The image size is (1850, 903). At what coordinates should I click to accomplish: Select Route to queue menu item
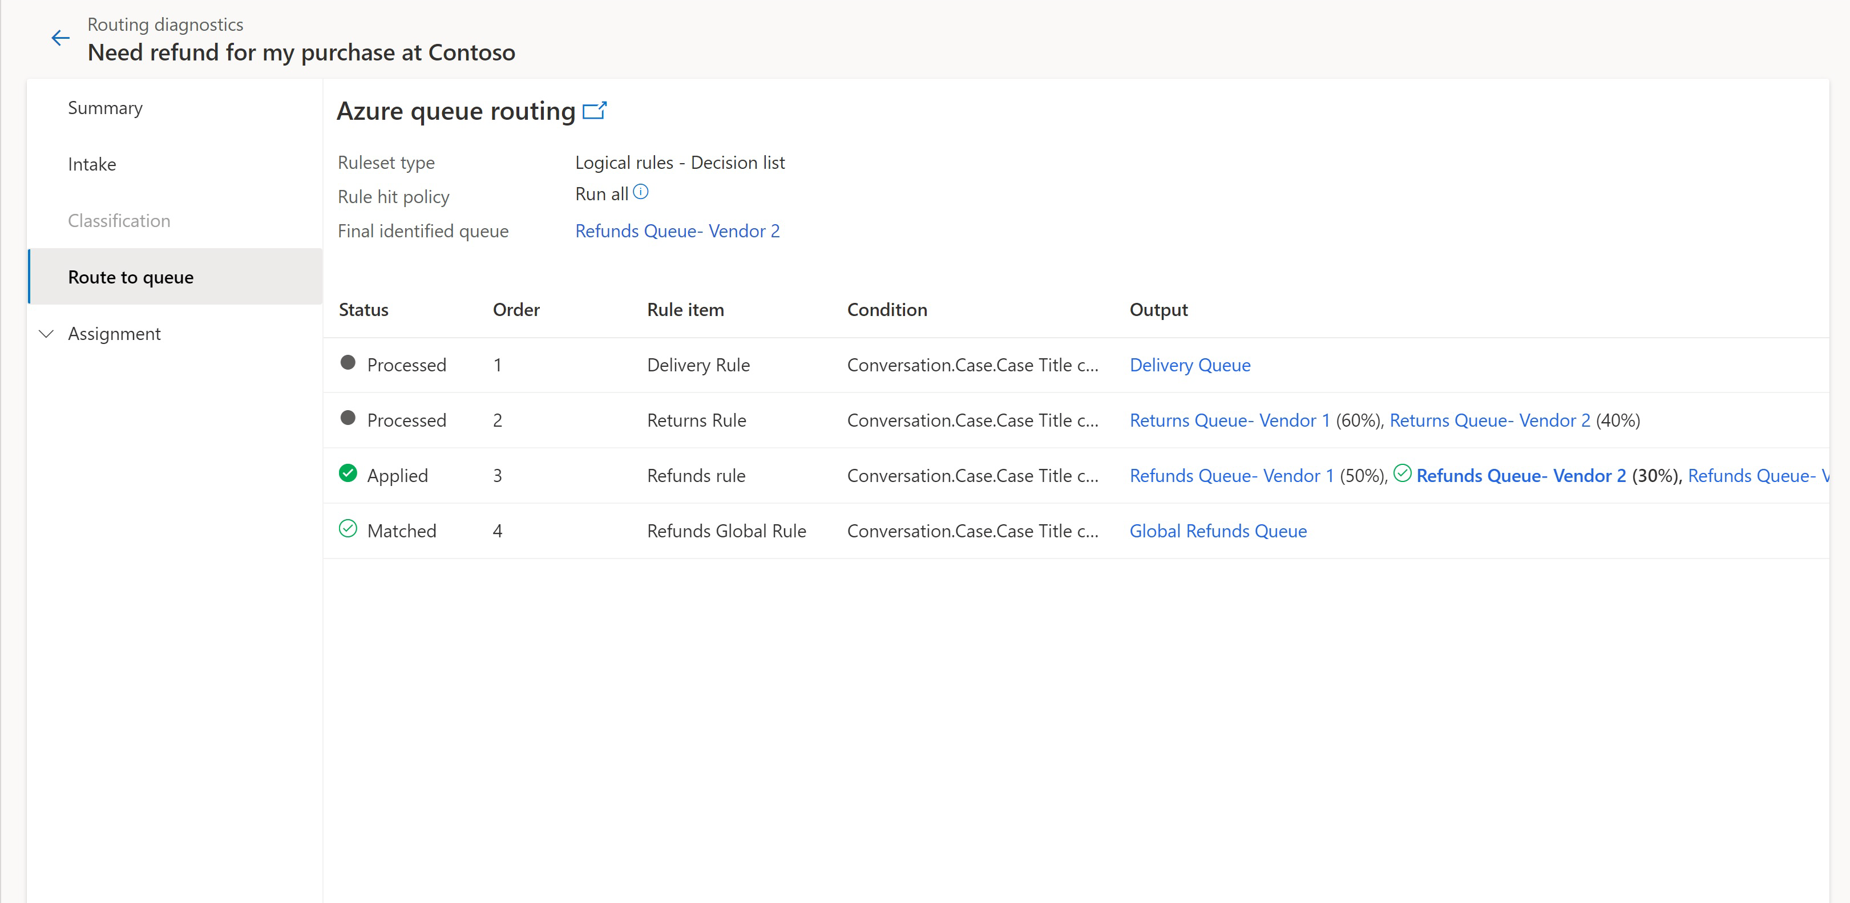pos(132,277)
